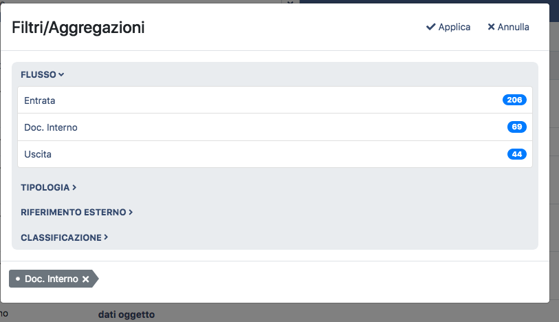Click the FLUSSO section header label
This screenshot has width=559, height=322.
39,74
